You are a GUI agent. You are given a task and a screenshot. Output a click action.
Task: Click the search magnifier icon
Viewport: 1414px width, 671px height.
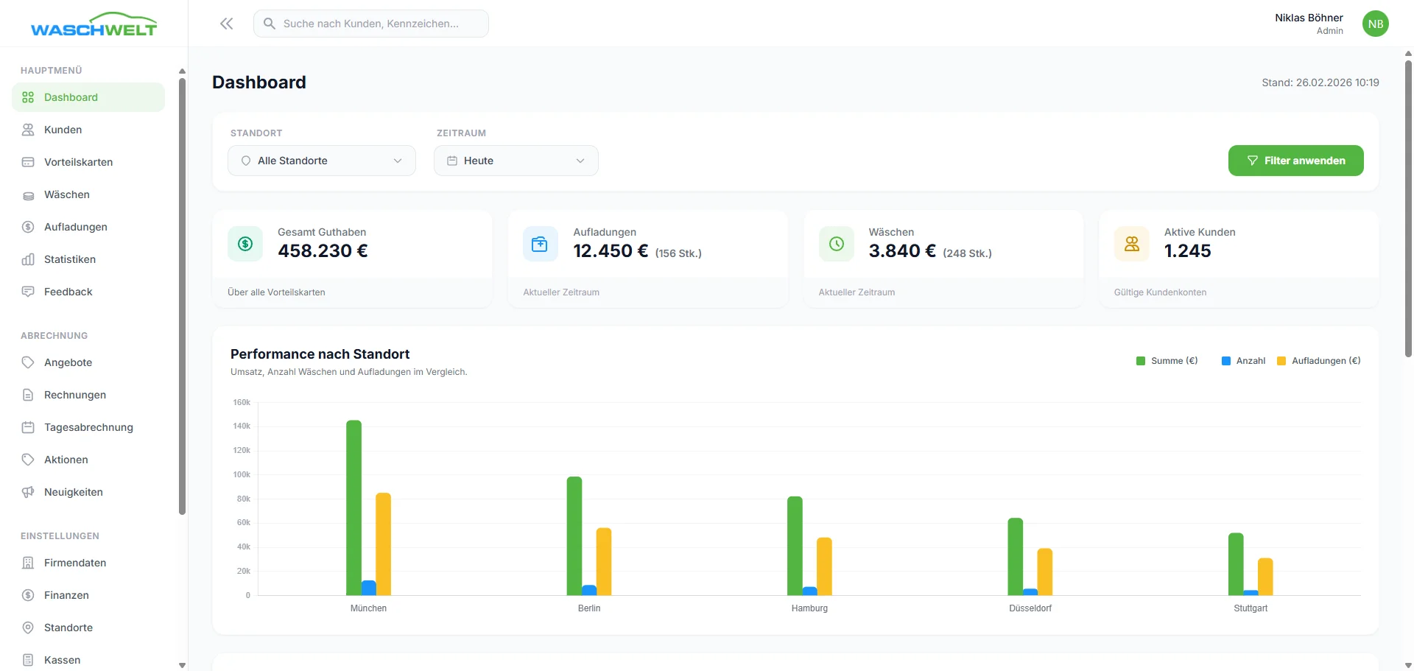[x=270, y=24]
